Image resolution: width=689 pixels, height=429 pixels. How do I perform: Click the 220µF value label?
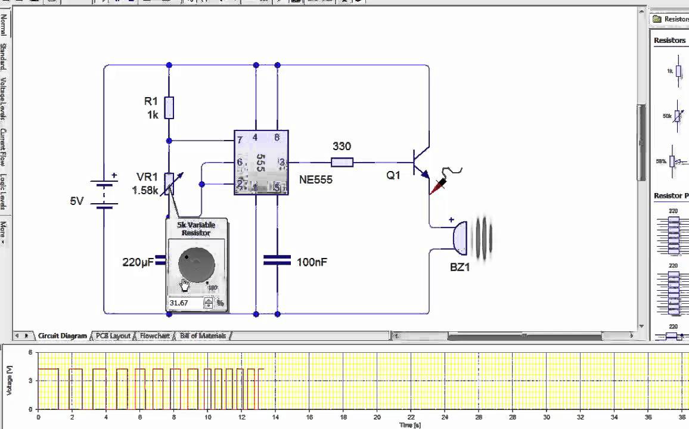(138, 262)
